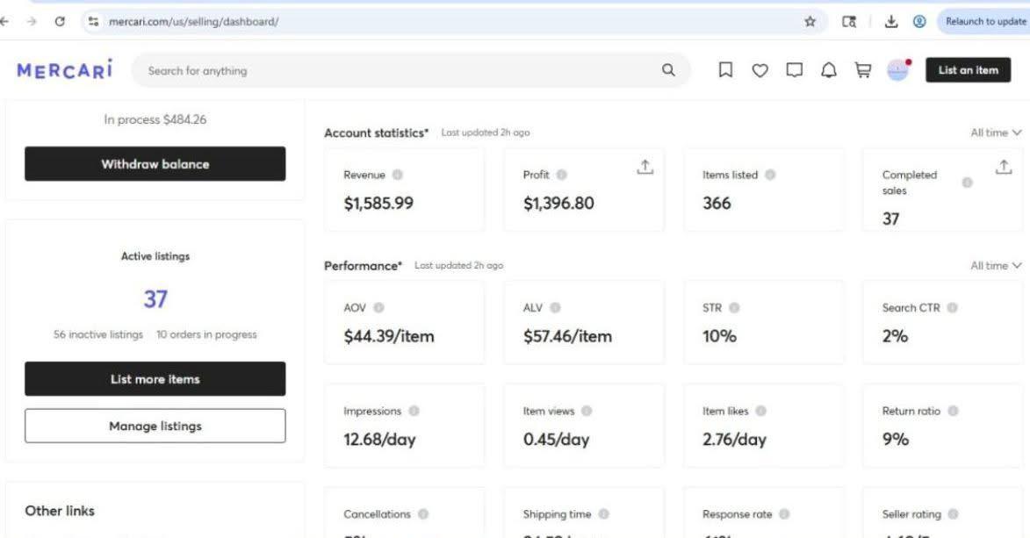Viewport: 1030px width, 538px height.
Task: Open messages chat icon
Action: point(795,71)
